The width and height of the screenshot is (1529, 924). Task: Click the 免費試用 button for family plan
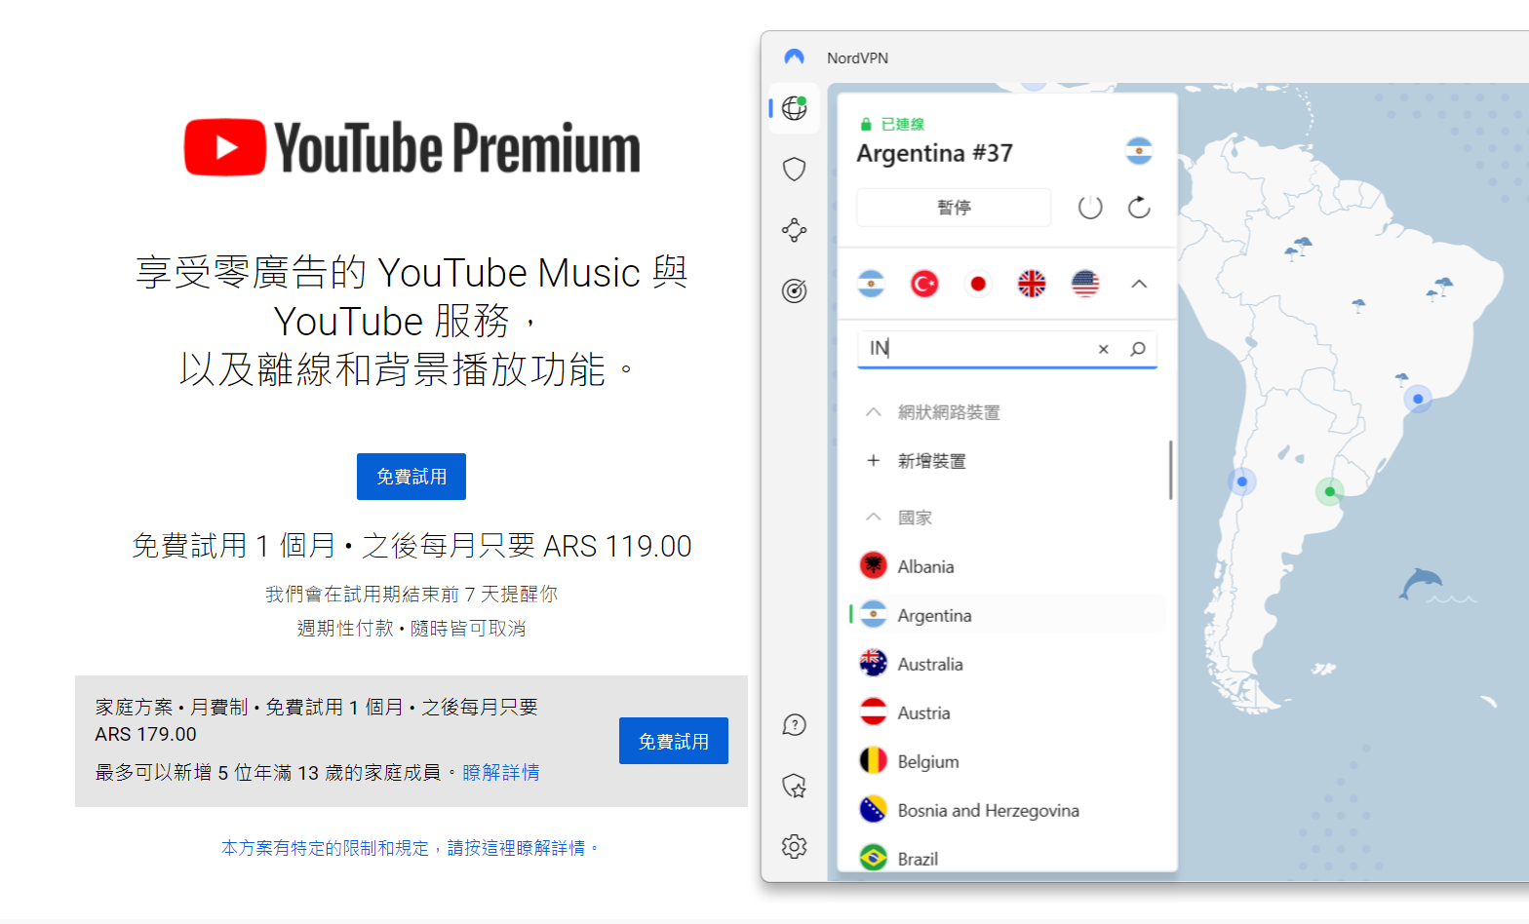tap(673, 742)
